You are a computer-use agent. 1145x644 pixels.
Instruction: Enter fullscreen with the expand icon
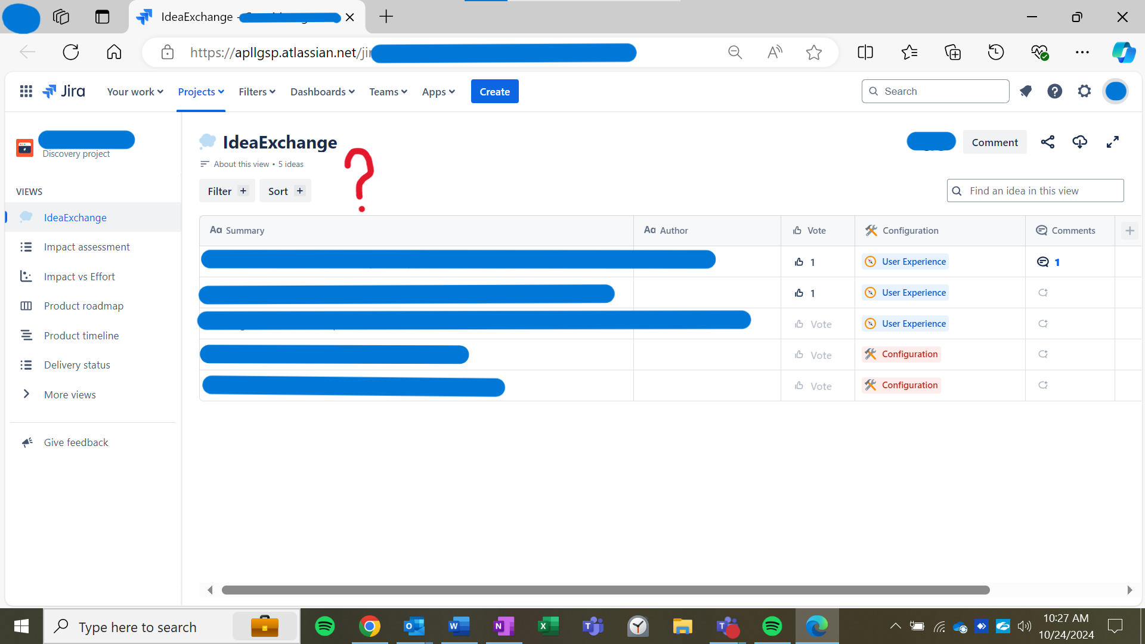[x=1113, y=142]
